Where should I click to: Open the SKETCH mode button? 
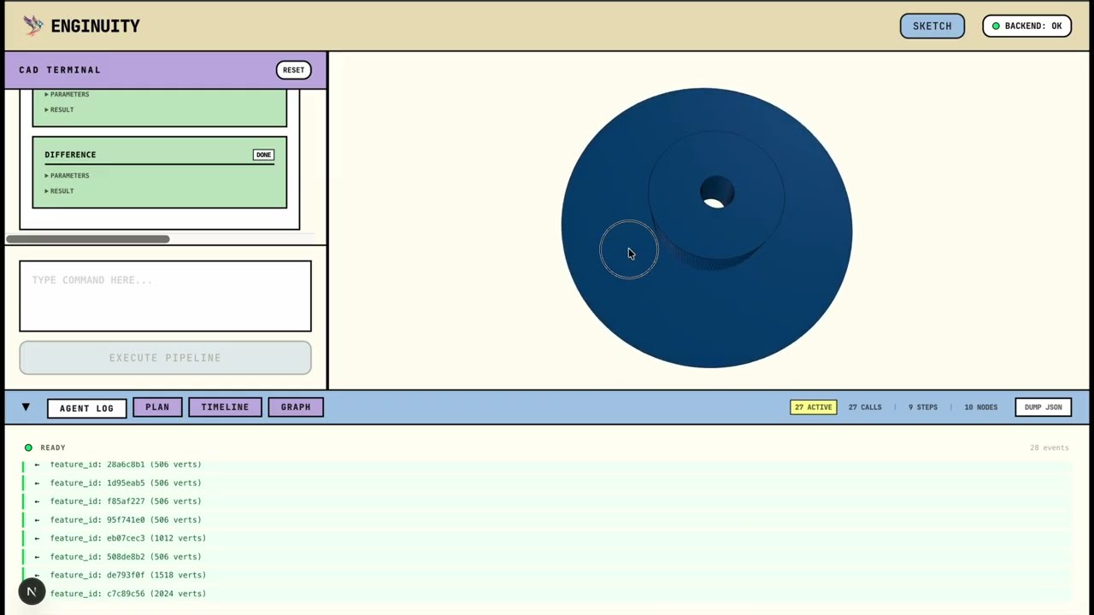click(x=932, y=26)
